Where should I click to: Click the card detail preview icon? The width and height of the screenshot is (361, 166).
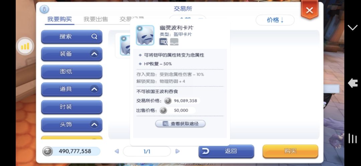163,42
